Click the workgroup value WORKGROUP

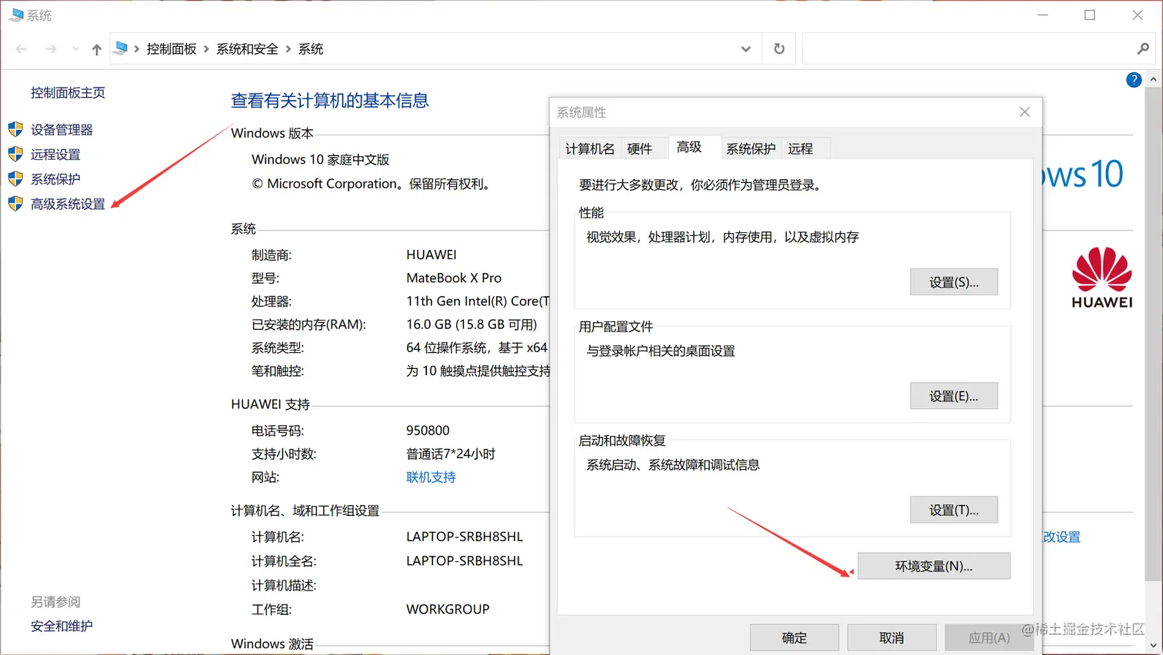tap(448, 610)
